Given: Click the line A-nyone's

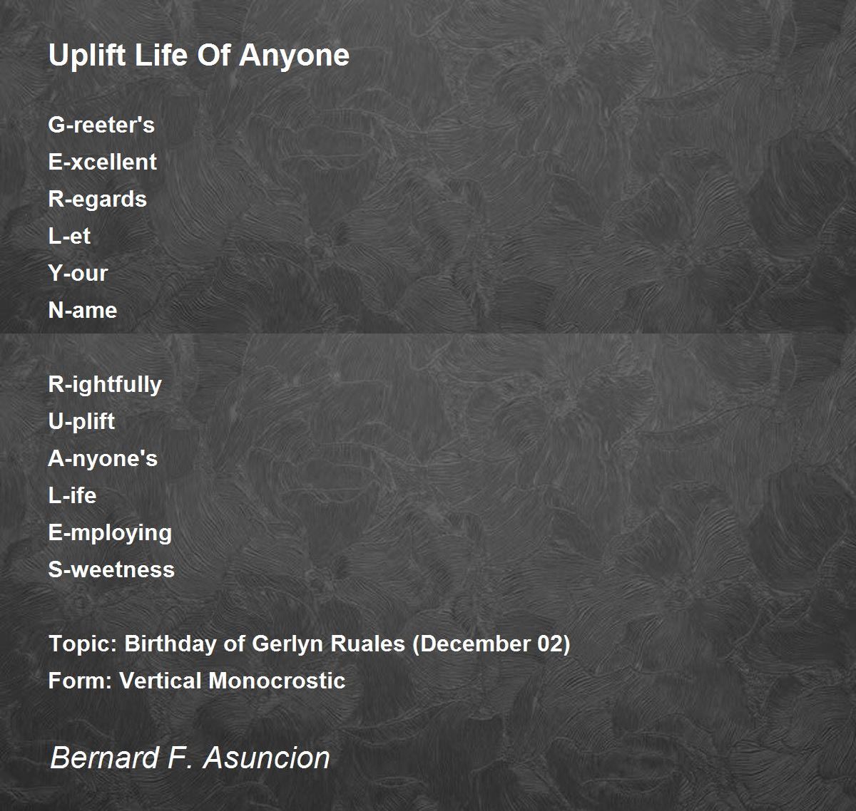Looking at the screenshot, I should (x=103, y=458).
